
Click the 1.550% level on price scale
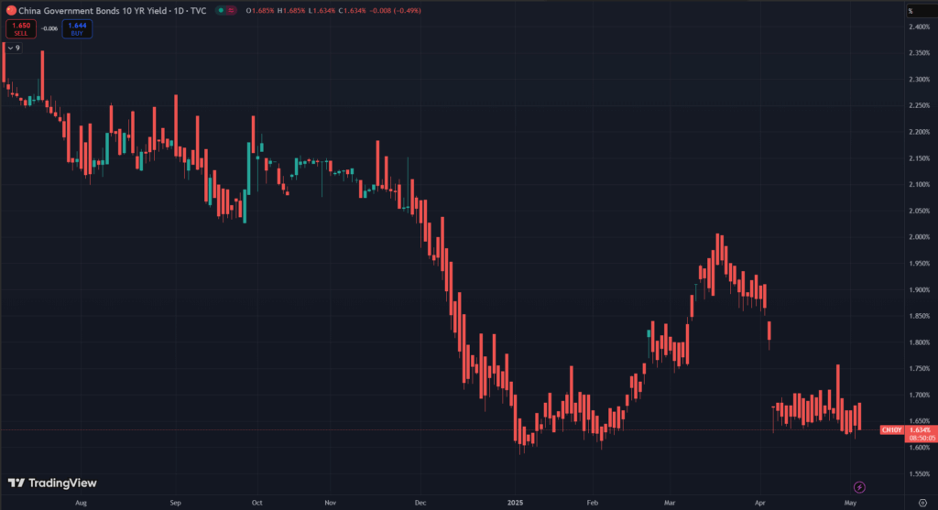tap(919, 474)
